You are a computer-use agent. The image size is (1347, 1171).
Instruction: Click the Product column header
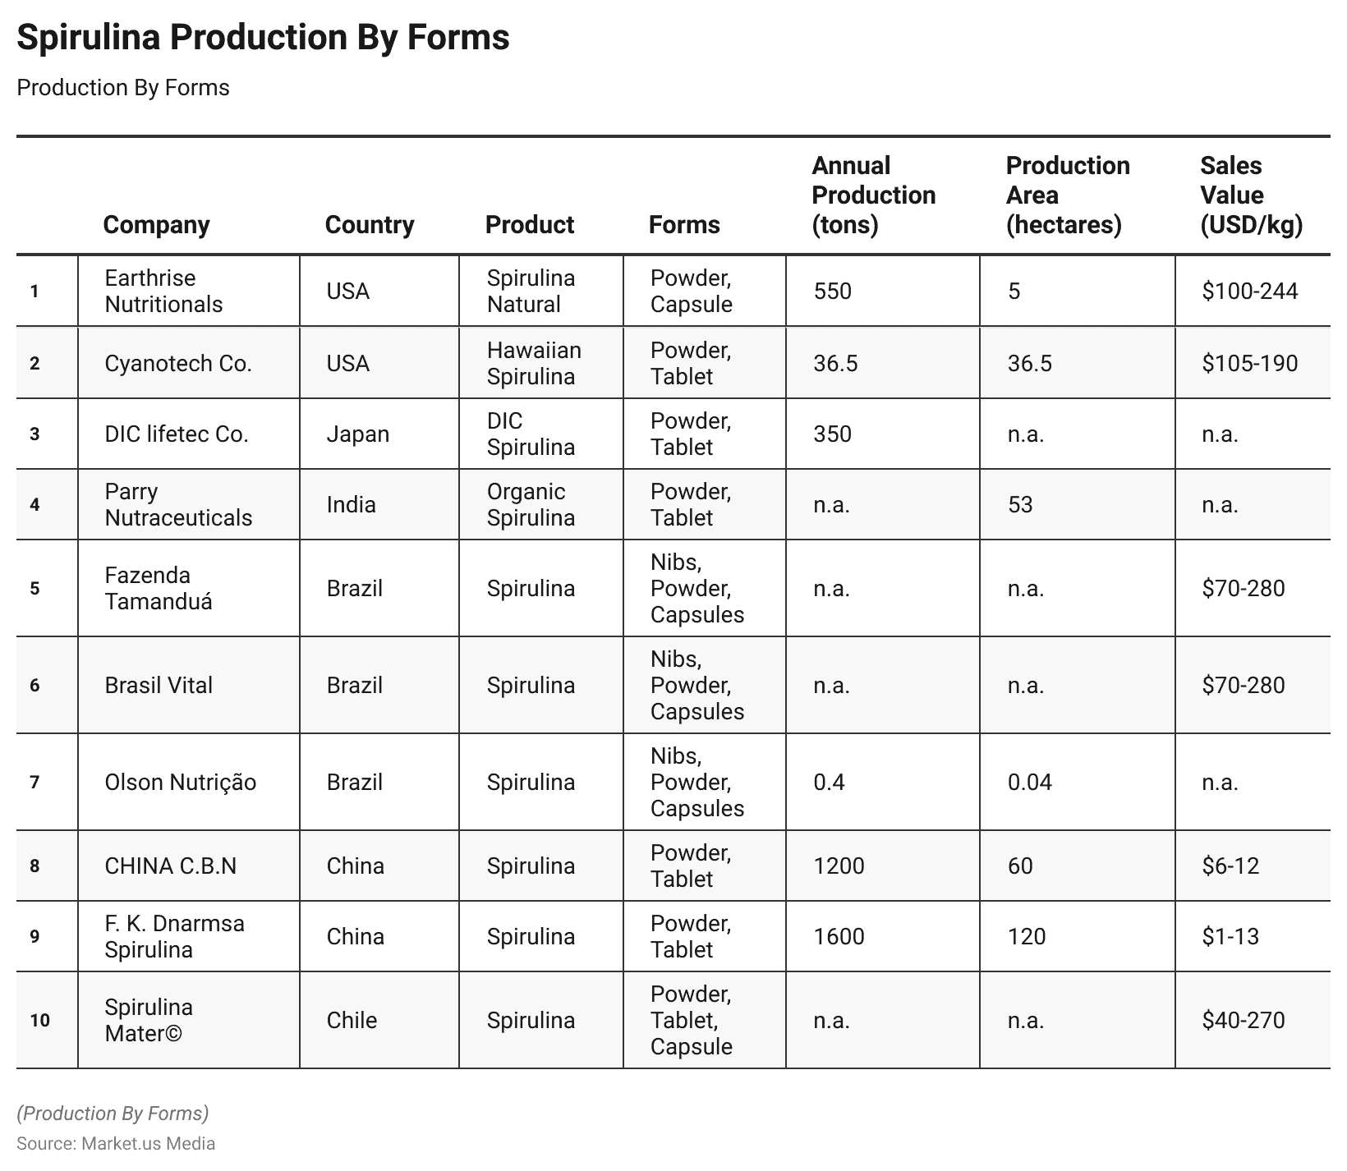tap(530, 224)
